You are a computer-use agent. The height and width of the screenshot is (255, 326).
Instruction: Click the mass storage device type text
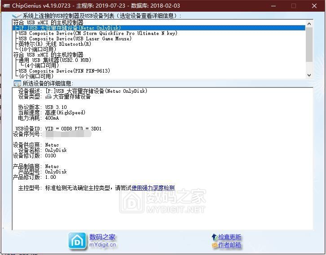[72, 96]
